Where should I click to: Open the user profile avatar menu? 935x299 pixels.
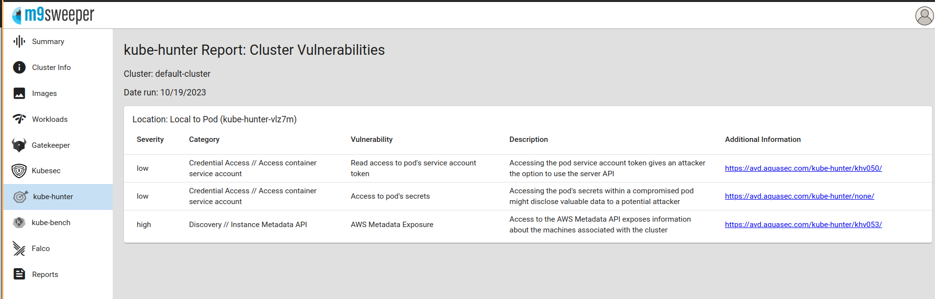[x=924, y=16]
